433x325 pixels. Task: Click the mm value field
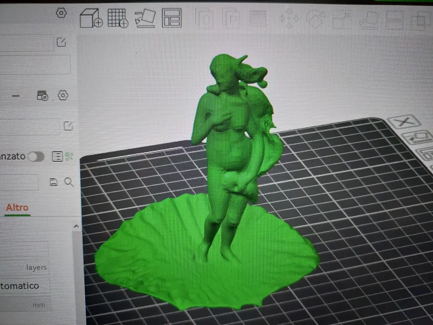pos(26,305)
